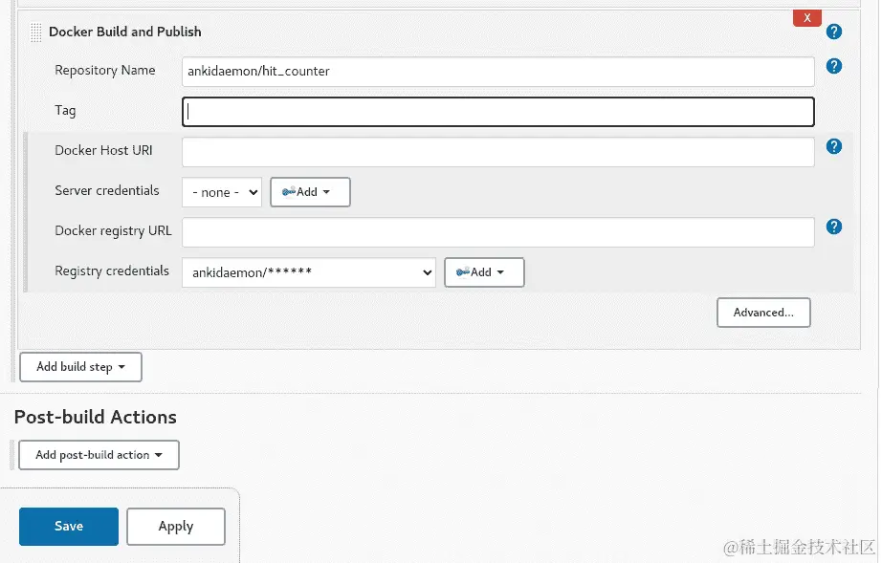Apply the configuration changes
The height and width of the screenshot is (563, 882).
tap(176, 527)
